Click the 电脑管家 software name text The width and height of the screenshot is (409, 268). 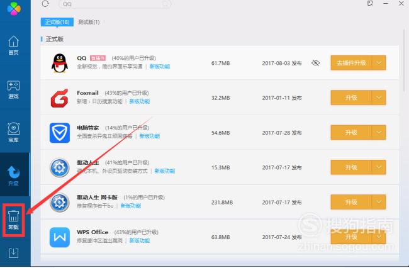tap(88, 128)
